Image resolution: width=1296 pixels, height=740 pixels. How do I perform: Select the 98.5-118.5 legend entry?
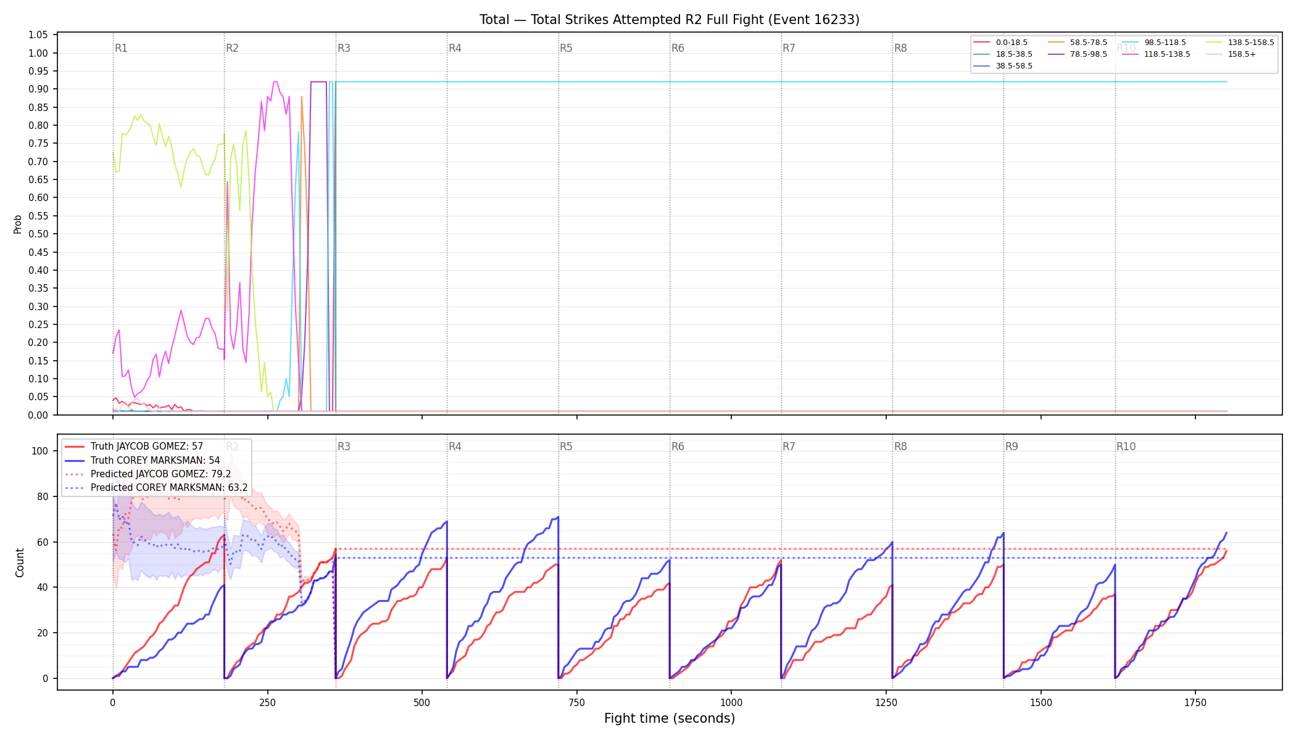coord(1154,43)
